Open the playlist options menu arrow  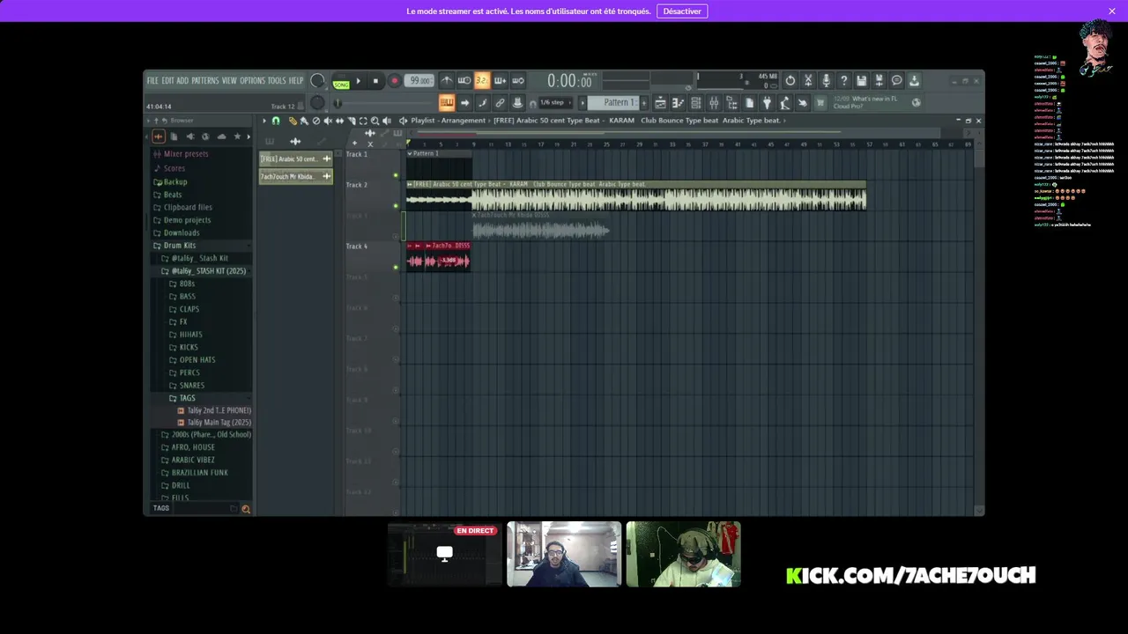[x=263, y=121]
